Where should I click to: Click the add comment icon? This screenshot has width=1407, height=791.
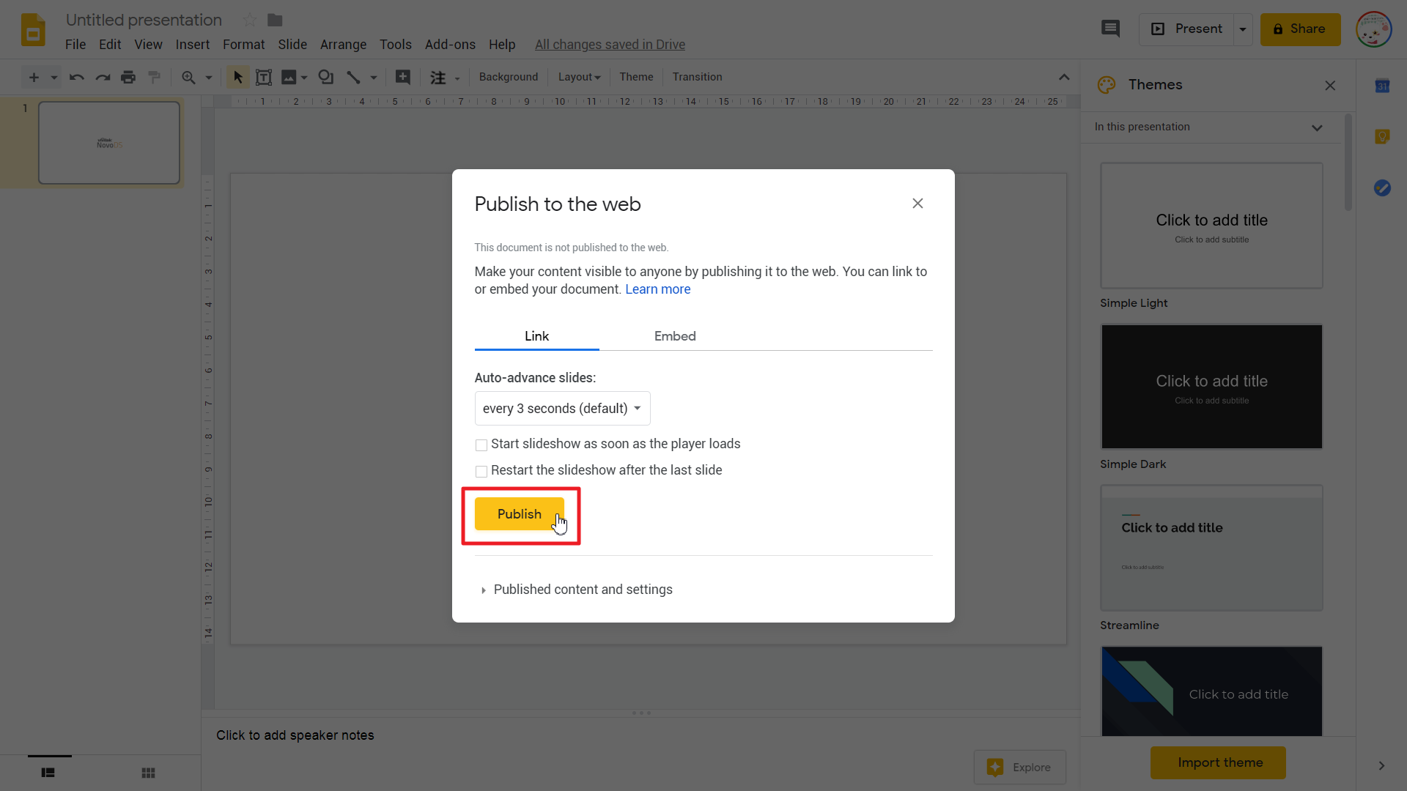(x=403, y=77)
